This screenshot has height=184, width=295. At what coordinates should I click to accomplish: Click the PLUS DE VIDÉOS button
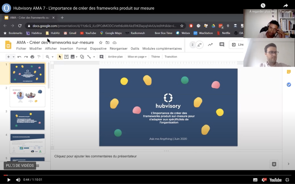pyautogui.click(x=20, y=165)
